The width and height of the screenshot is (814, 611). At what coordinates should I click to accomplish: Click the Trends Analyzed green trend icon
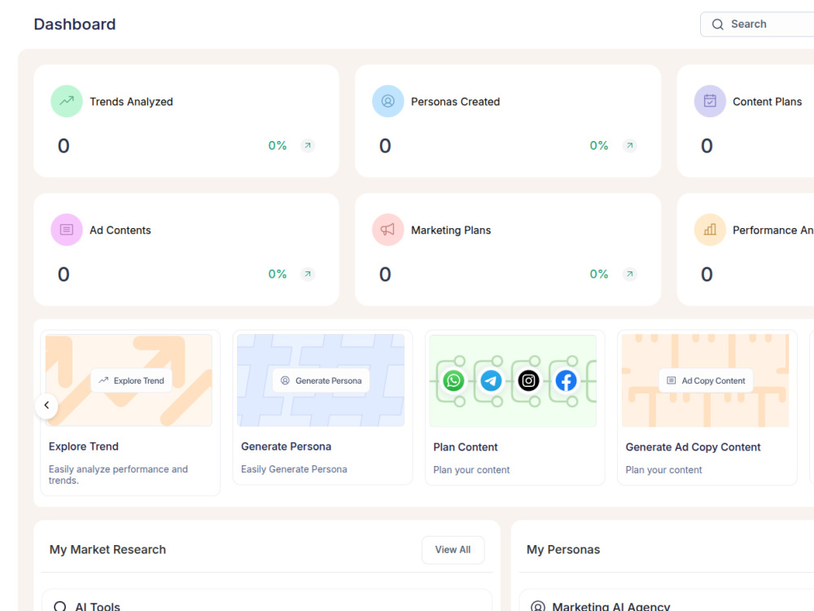pos(67,101)
